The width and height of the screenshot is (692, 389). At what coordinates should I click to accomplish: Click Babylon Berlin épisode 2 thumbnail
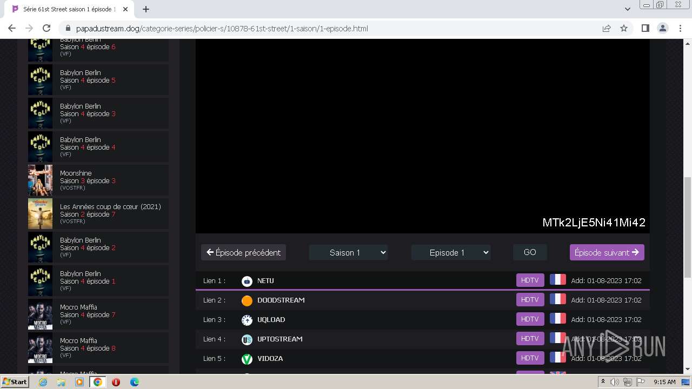click(40, 247)
